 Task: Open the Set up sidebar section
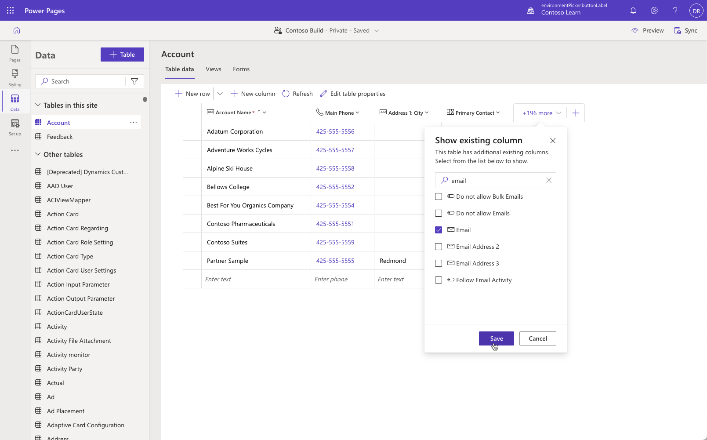pyautogui.click(x=15, y=127)
